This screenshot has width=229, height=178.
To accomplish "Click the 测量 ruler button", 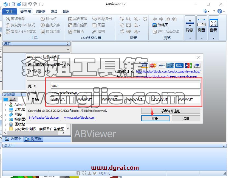I will coord(202,26).
